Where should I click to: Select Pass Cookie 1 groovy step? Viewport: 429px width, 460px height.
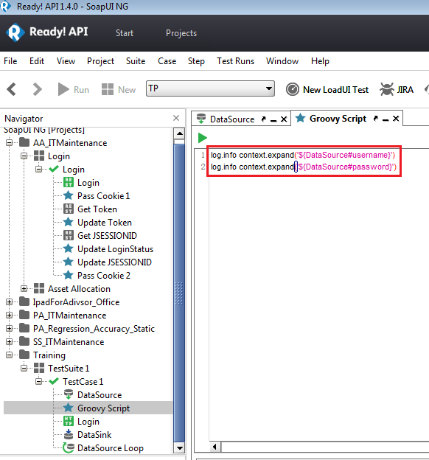pyautogui.click(x=103, y=196)
